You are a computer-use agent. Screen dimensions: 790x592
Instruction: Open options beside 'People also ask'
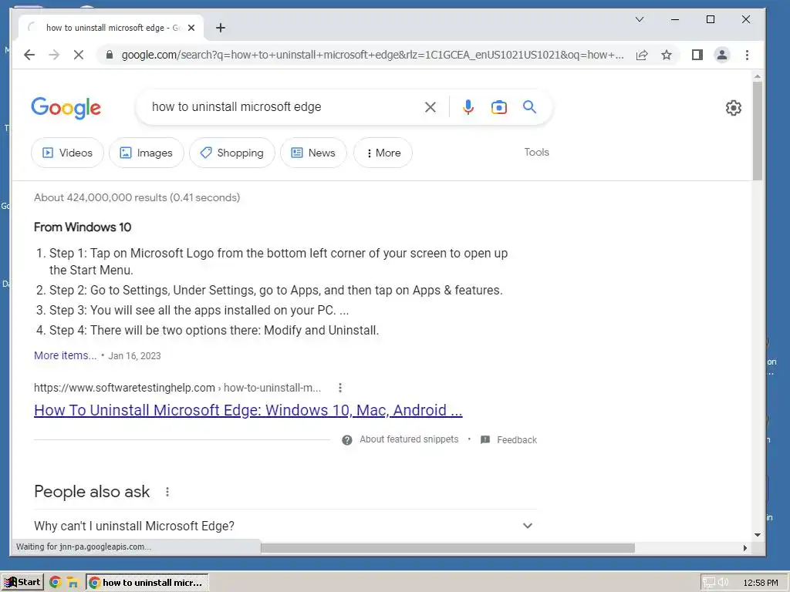click(x=167, y=492)
